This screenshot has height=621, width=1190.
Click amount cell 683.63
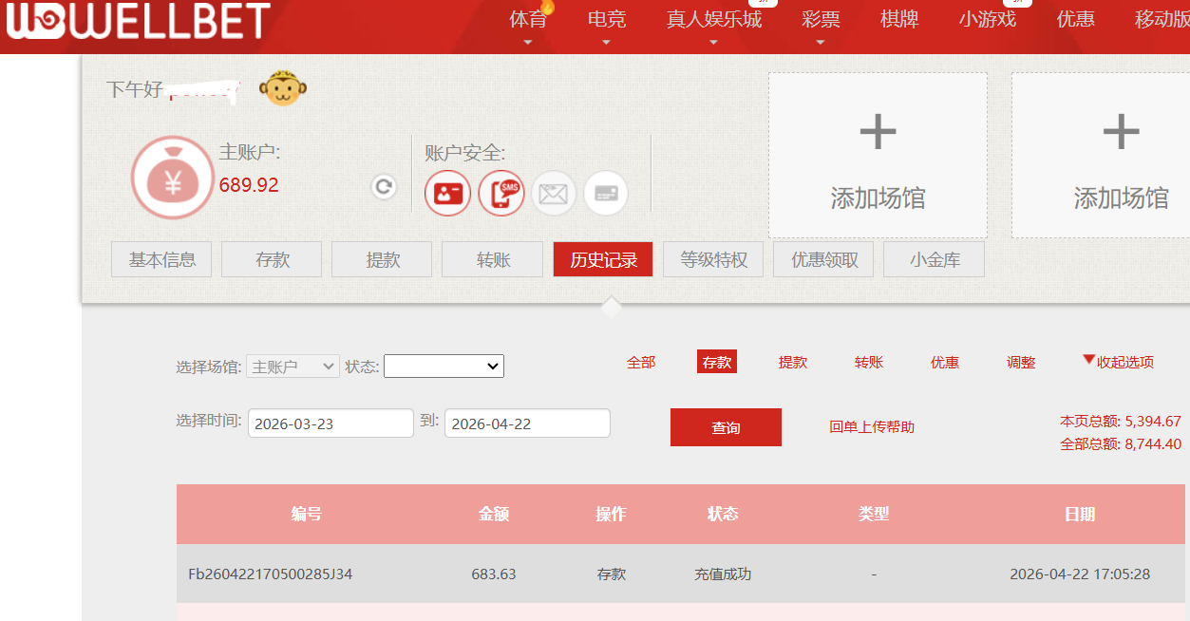pos(494,574)
